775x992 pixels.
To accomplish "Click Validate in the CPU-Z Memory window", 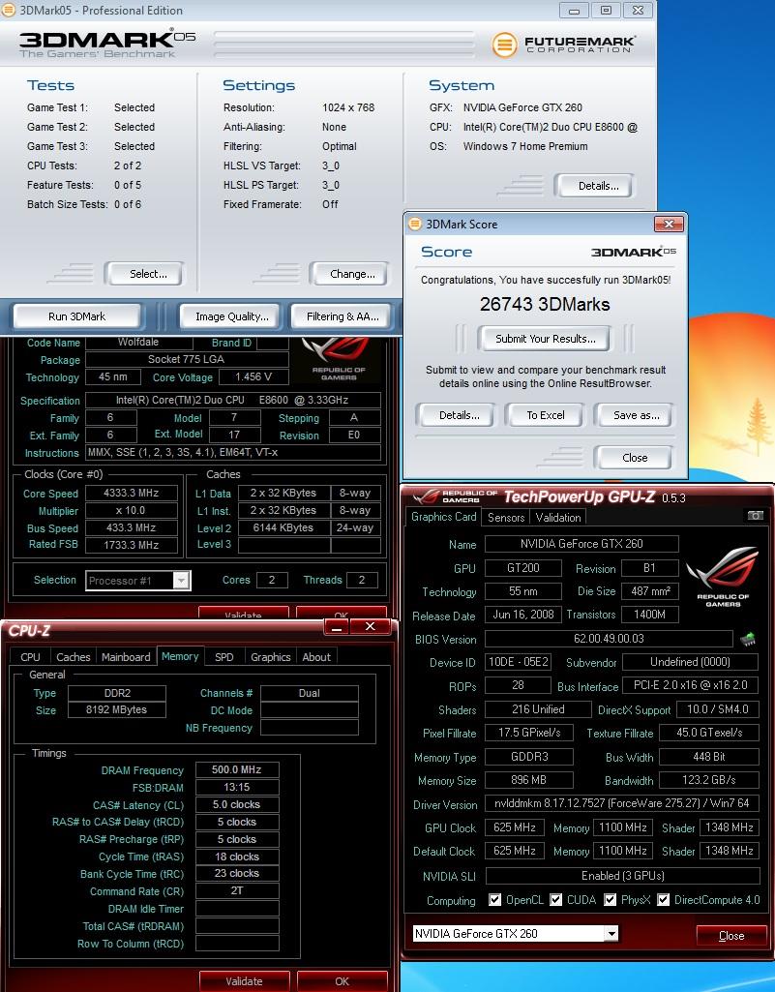I will 244,981.
